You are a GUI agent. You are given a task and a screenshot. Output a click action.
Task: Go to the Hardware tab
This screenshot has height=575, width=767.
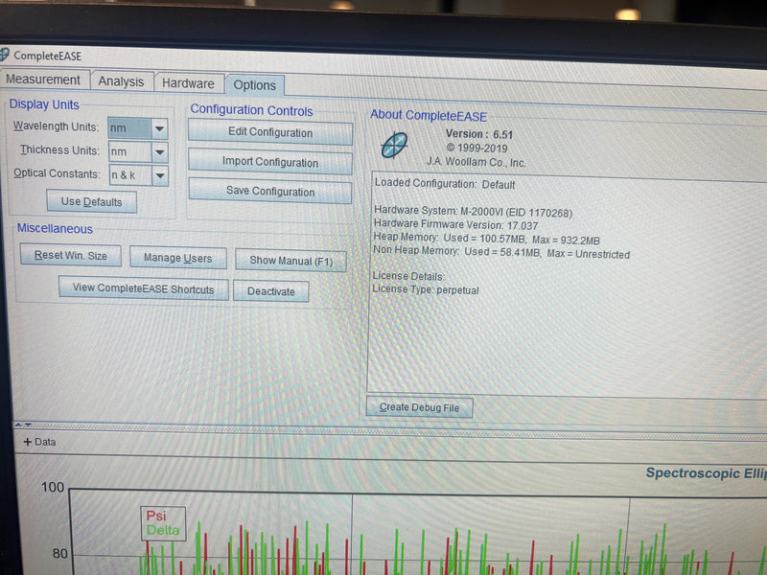point(188,83)
